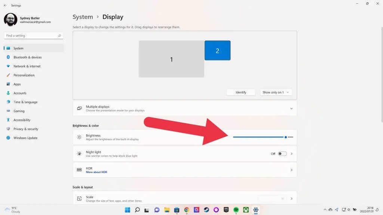This screenshot has width=383, height=215.
Task: Open the Xbox app from the taskbar
Action: (x=246, y=210)
